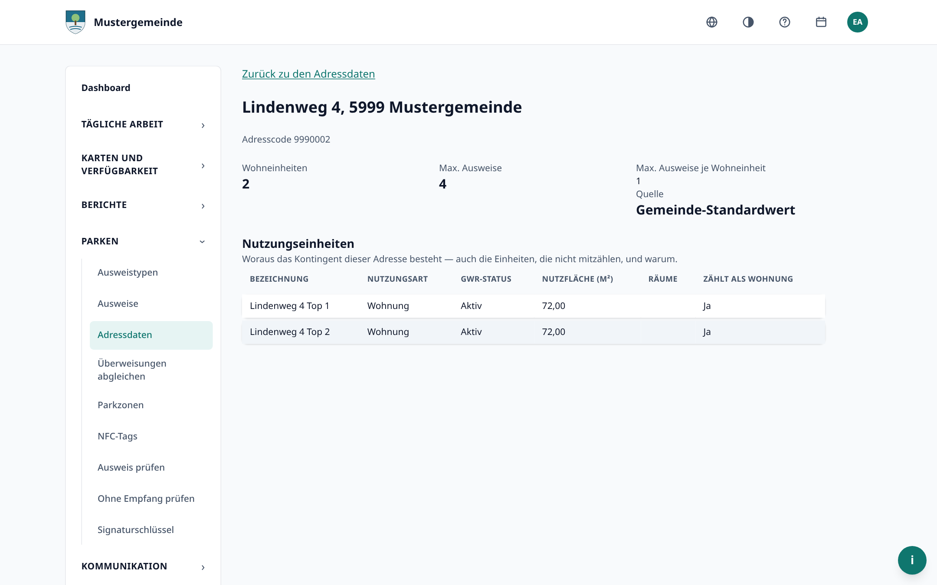
Task: Go to Dashboard in sidebar
Action: [106, 88]
